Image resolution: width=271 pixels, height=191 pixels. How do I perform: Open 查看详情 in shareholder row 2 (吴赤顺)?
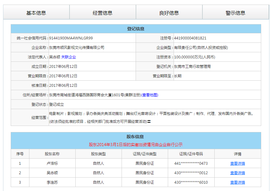click(237, 173)
